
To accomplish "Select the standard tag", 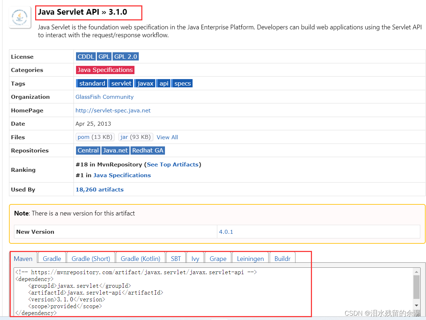I will click(x=92, y=83).
